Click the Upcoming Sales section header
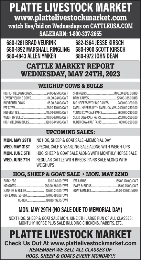 70,132
